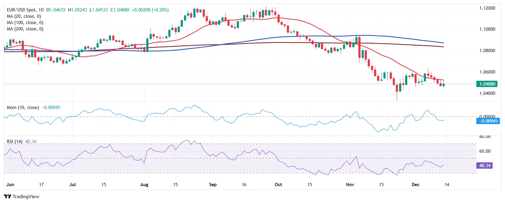Click the Mom (10, close) indicator label
Image resolution: width=505 pixels, height=203 pixels.
23,108
